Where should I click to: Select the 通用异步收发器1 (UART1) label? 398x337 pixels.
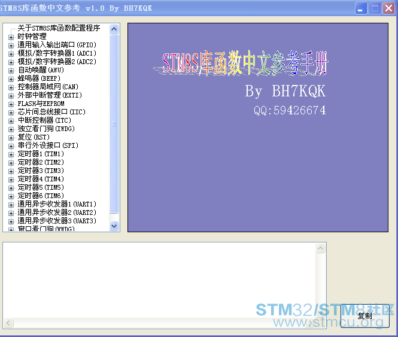57,204
